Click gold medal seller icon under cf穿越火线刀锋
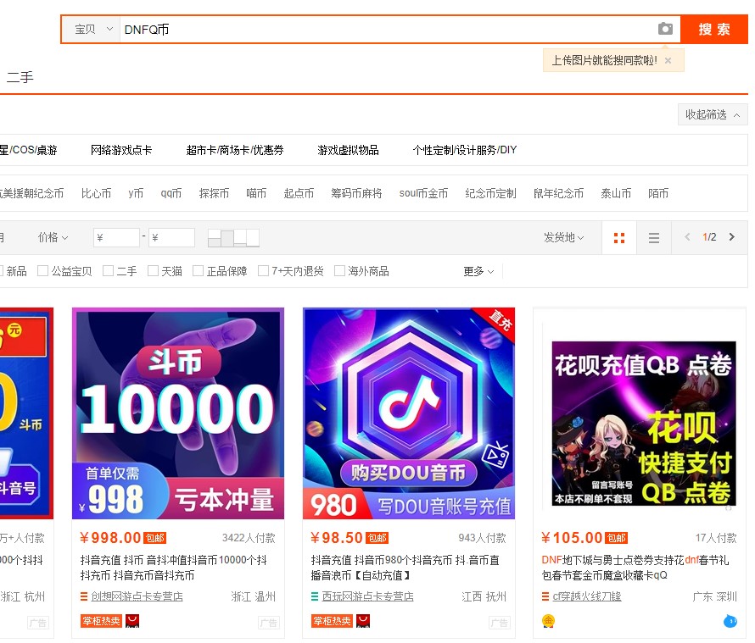The height and width of the screenshot is (643, 755). tap(548, 621)
